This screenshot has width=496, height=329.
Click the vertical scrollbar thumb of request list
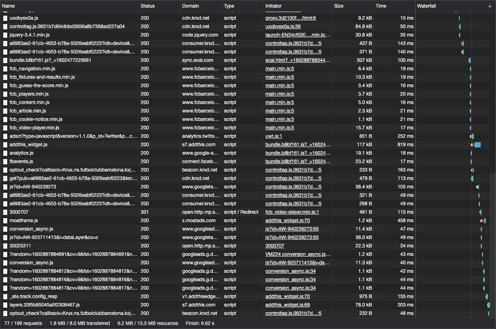point(493,245)
